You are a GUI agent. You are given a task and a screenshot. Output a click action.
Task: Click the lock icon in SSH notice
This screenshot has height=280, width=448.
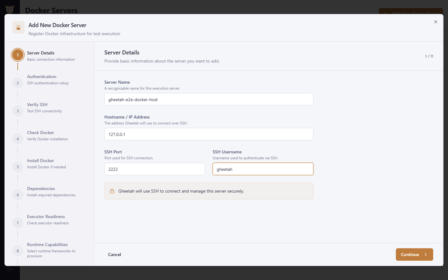(x=112, y=191)
